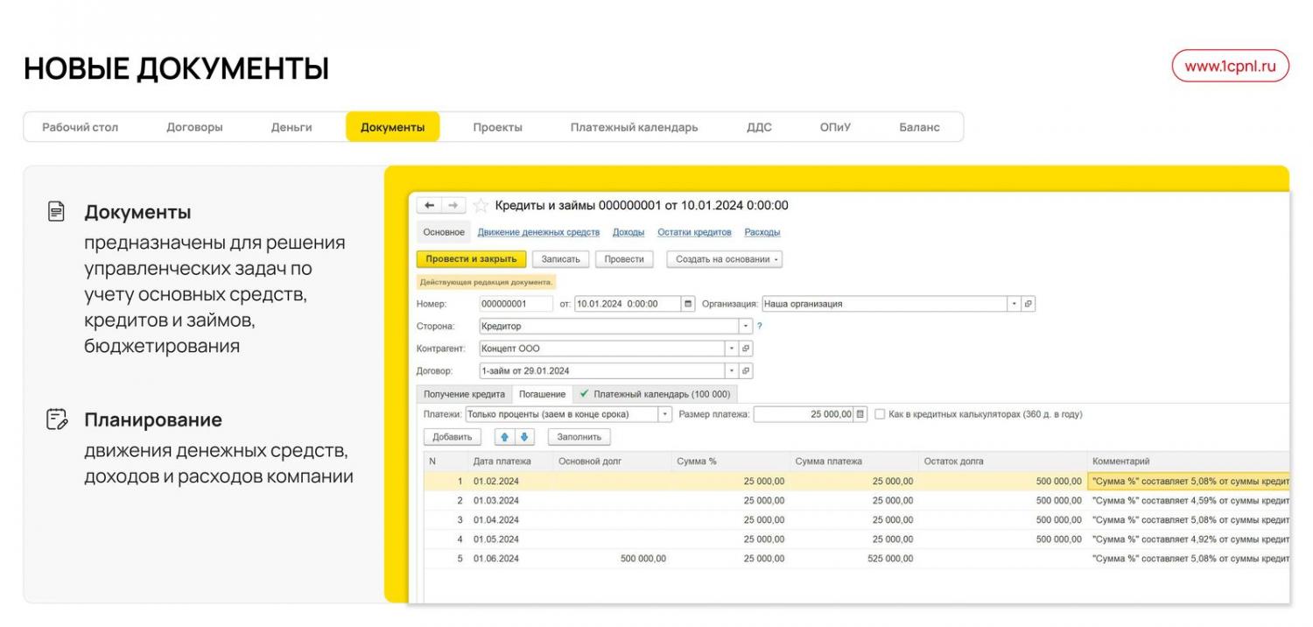Switch to the Получение кредита tab

(464, 394)
